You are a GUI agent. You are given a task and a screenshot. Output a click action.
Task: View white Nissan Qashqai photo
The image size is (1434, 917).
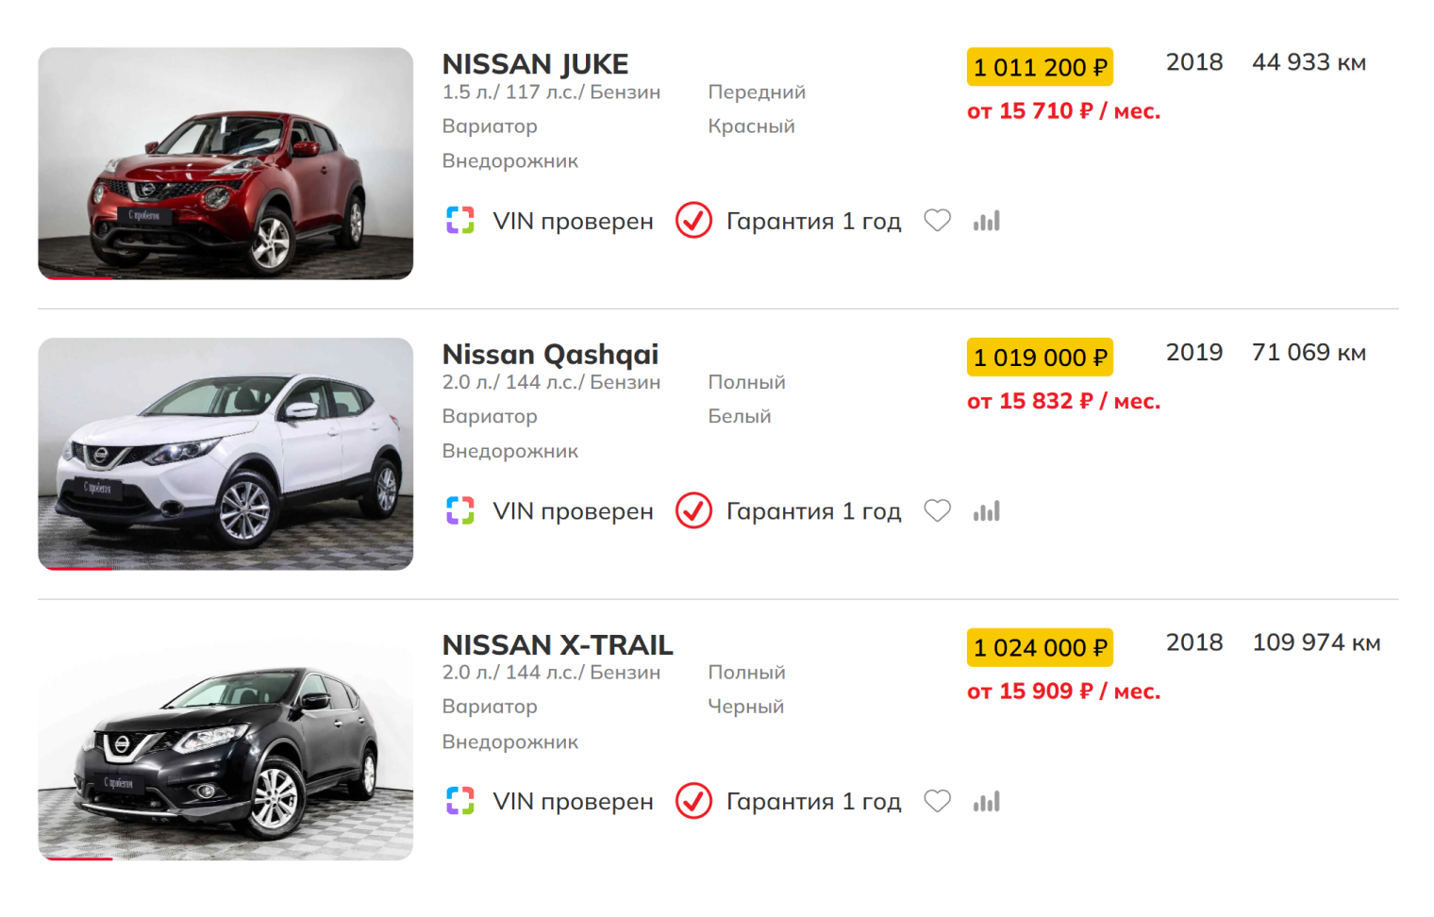coord(225,454)
